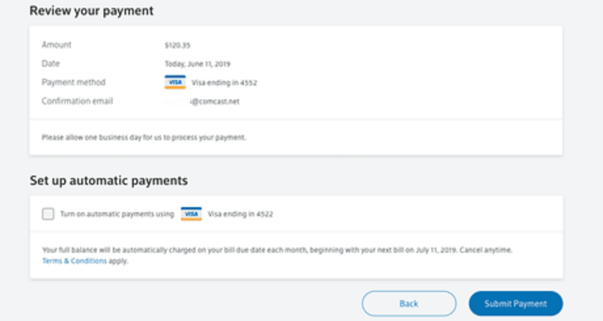Click the 'Visa ending in 4522' text

[240, 214]
